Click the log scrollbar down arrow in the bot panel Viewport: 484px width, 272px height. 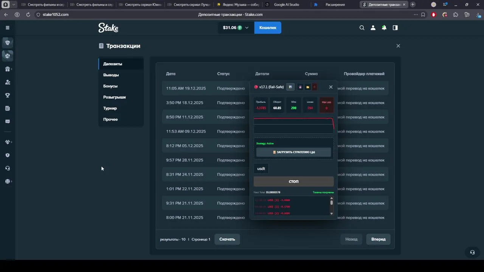point(332,213)
